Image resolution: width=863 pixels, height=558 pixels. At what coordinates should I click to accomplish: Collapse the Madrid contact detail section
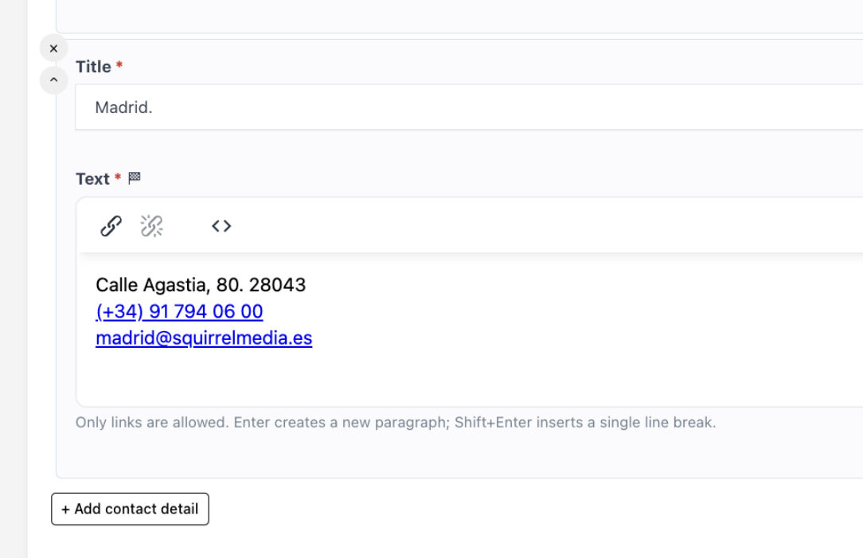[x=53, y=80]
